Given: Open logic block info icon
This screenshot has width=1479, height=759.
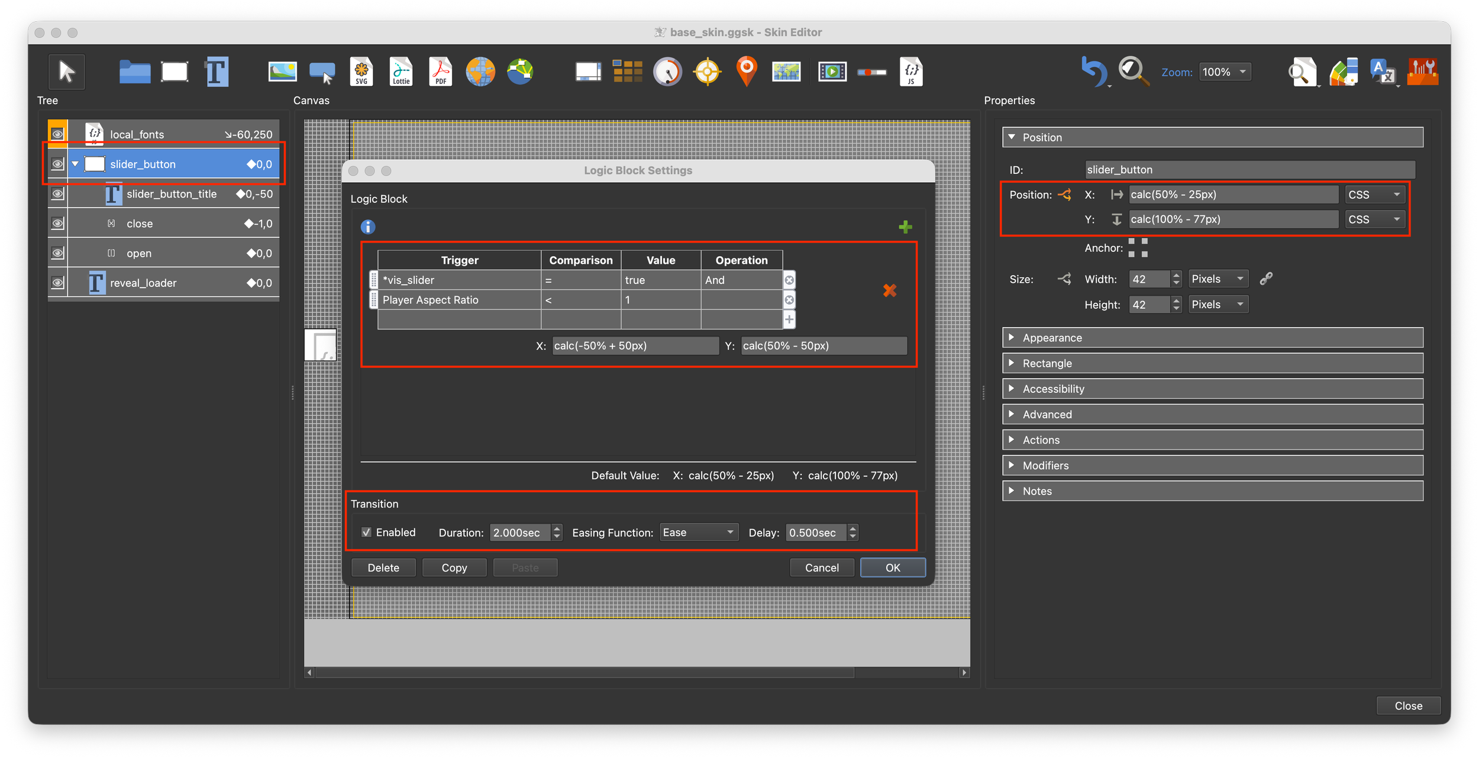Looking at the screenshot, I should pos(367,227).
